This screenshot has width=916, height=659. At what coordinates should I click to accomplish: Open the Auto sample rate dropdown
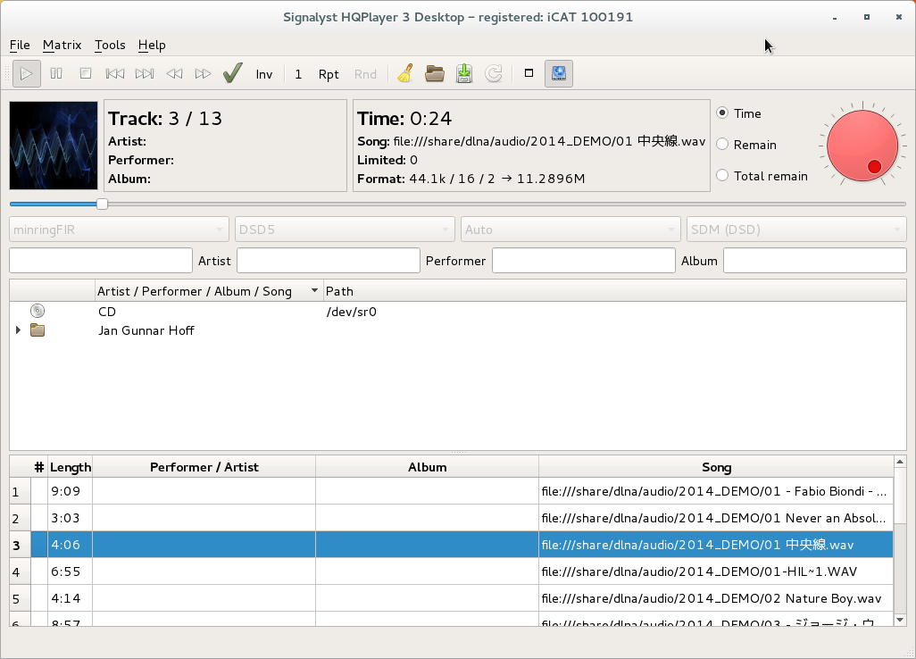tap(570, 229)
